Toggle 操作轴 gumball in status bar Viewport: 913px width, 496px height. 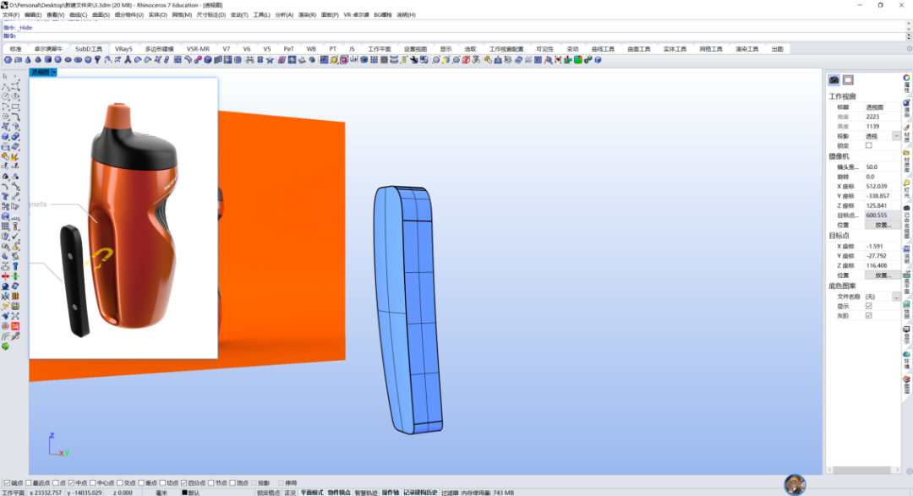tap(390, 493)
